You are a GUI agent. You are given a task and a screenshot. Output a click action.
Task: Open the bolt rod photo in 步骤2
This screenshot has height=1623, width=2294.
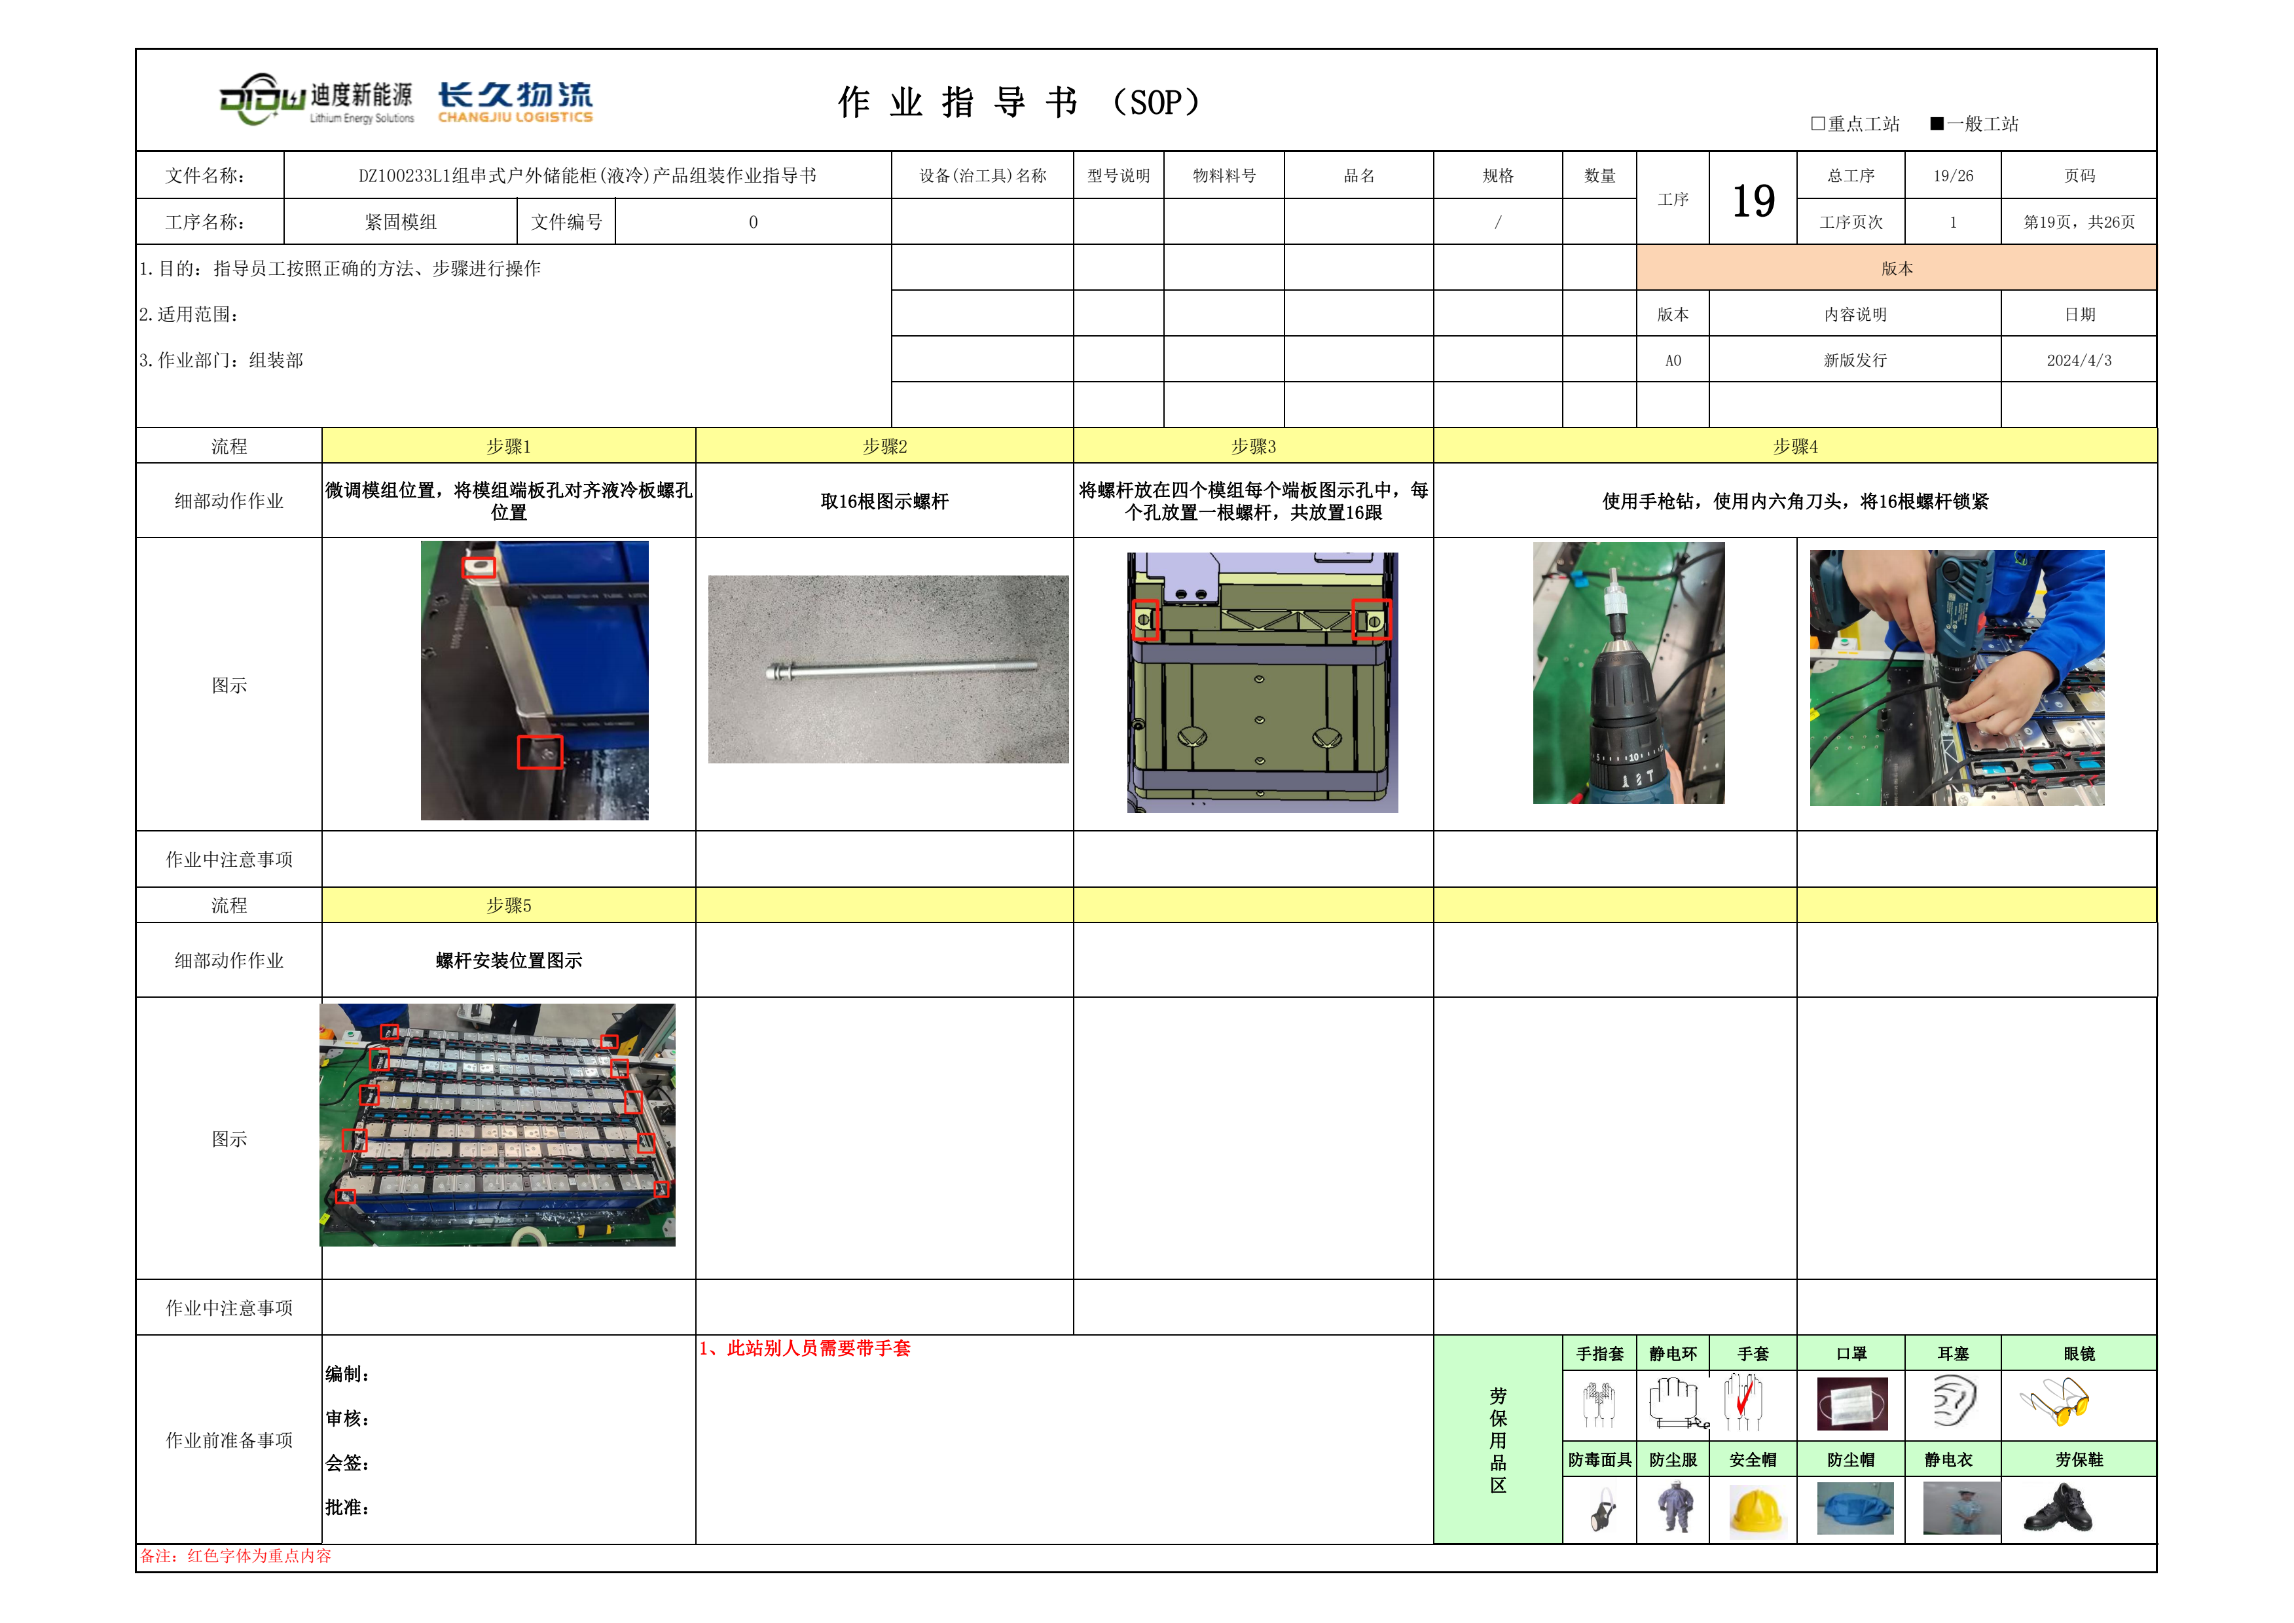(x=887, y=668)
